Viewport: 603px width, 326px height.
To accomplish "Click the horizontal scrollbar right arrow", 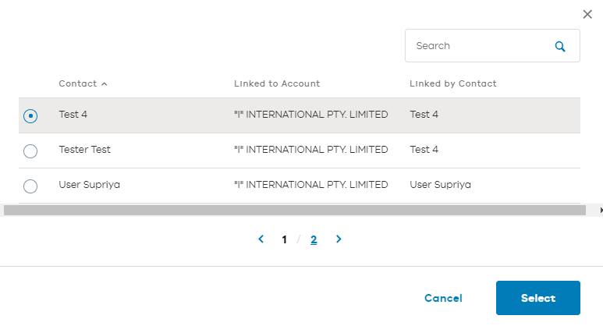I will (601, 211).
